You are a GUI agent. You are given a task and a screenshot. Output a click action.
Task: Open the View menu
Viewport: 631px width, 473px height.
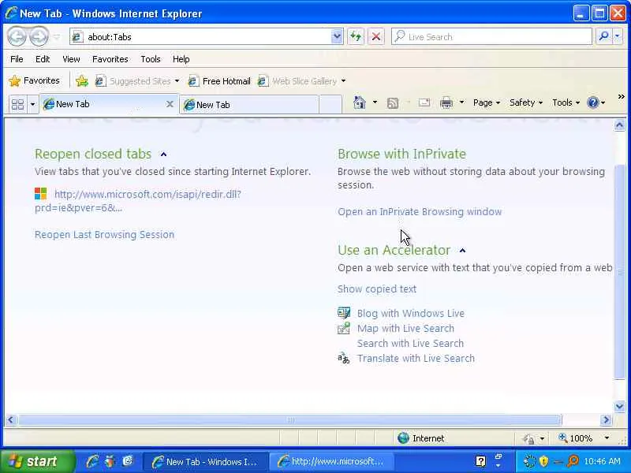click(x=71, y=59)
